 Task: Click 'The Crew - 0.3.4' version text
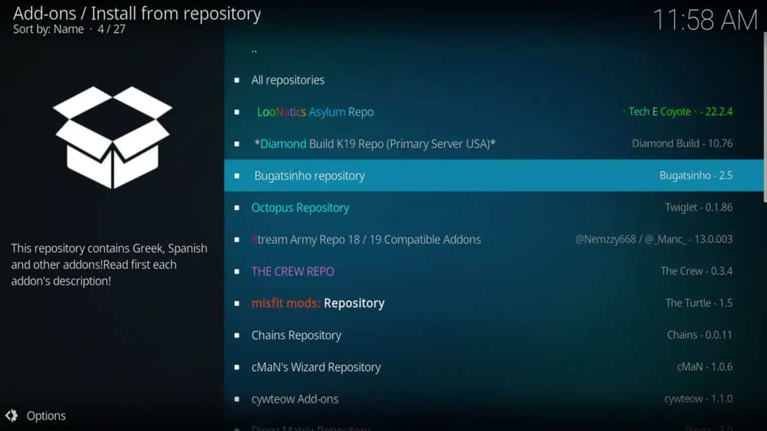click(696, 271)
